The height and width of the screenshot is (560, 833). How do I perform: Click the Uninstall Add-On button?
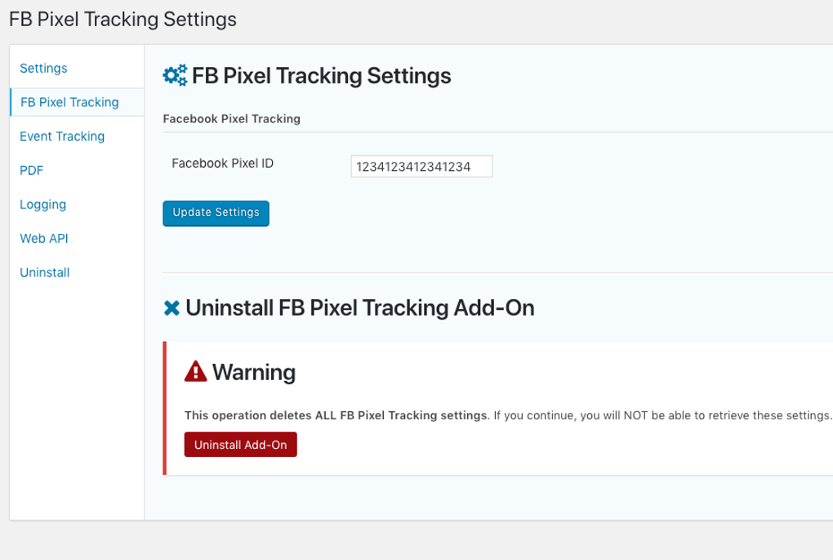(240, 444)
